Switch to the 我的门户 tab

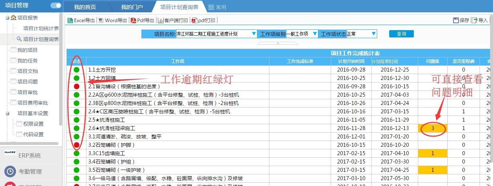point(132,7)
